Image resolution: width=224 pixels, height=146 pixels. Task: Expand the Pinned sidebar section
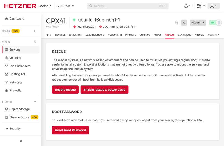(35, 31)
